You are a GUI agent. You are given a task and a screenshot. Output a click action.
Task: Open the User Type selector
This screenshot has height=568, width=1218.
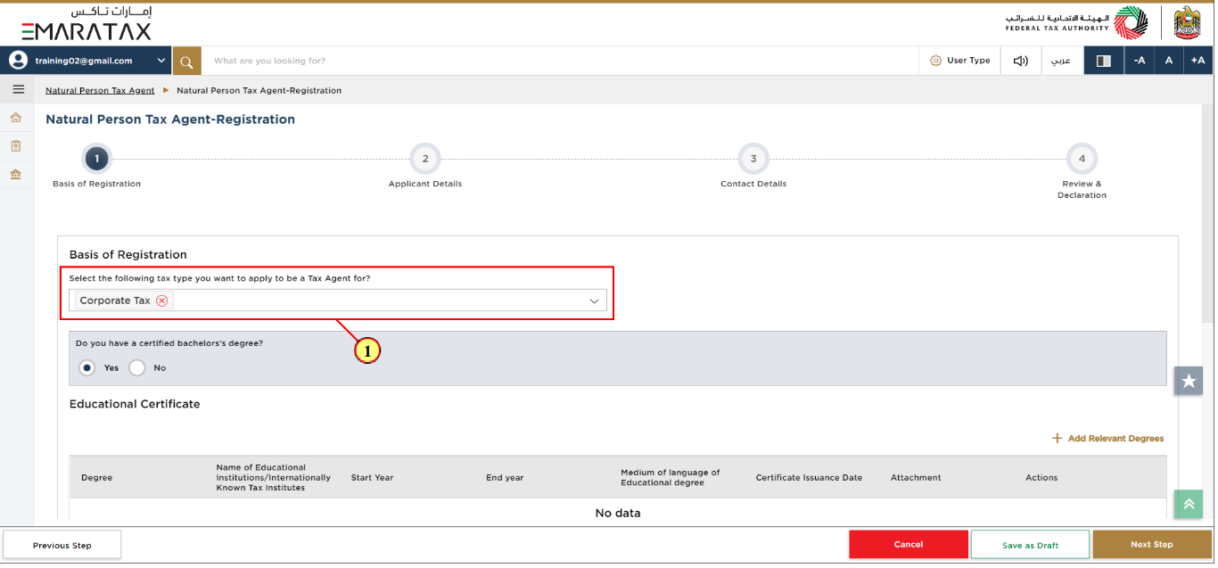pos(960,61)
